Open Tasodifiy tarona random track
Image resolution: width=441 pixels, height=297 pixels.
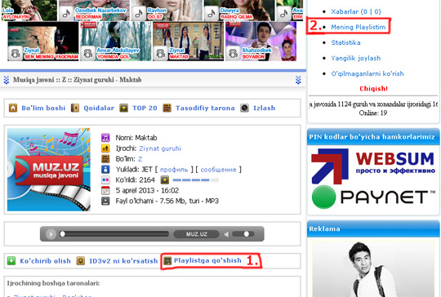click(205, 109)
